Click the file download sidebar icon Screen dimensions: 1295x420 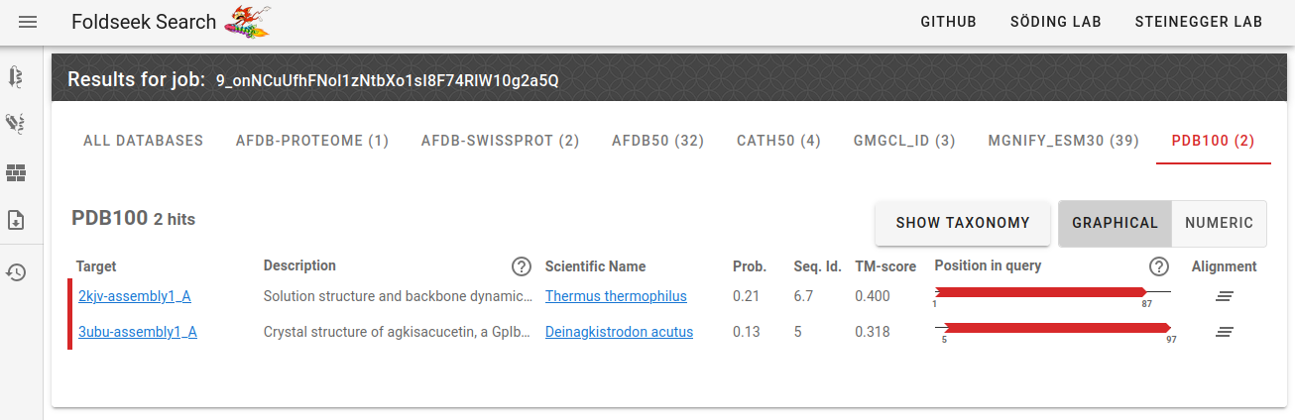coord(16,220)
